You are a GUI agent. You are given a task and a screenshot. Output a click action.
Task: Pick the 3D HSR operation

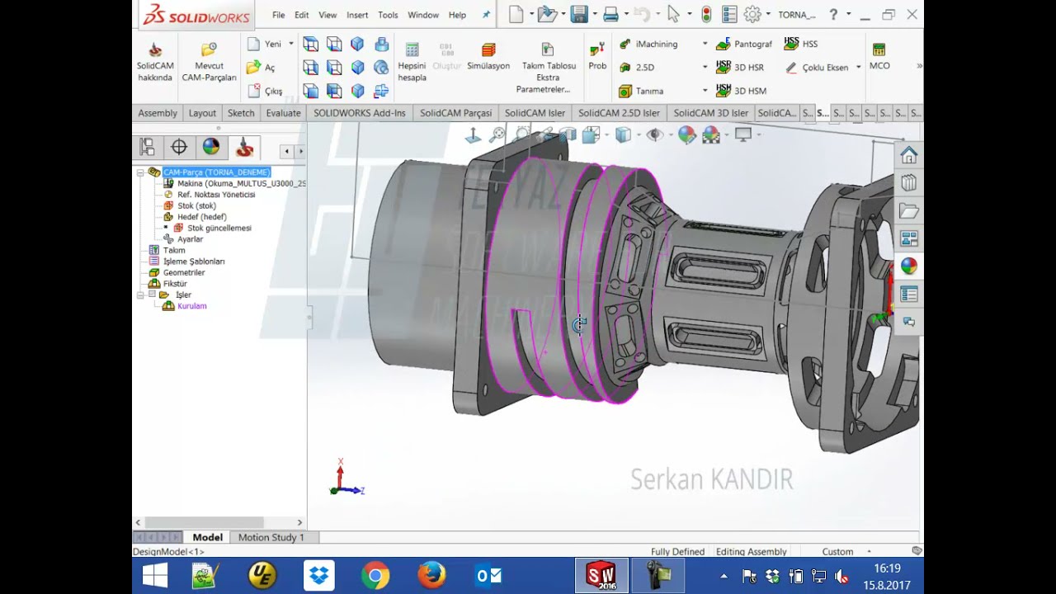click(x=740, y=67)
